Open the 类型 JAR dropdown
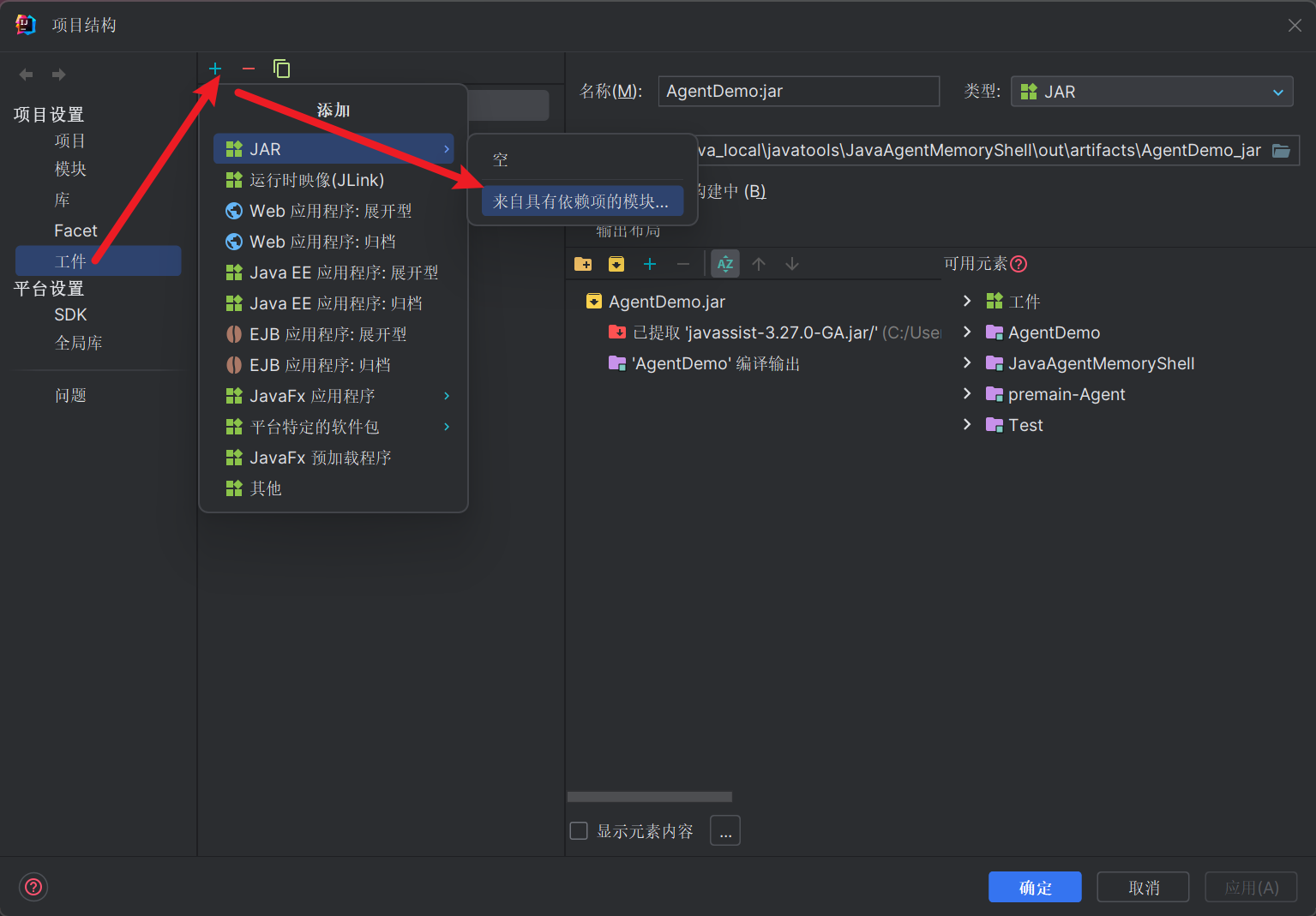This screenshot has width=1316, height=916. pos(1151,92)
